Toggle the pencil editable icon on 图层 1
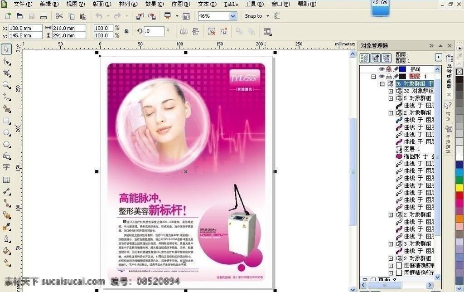Image resolution: width=464 pixels, height=292 pixels. coord(395,77)
